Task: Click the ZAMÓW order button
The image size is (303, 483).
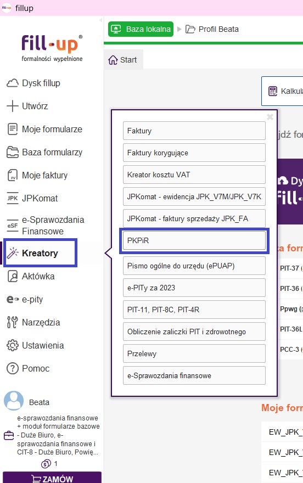Action: [x=52, y=478]
